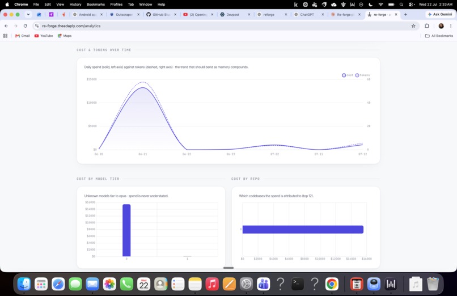Open the Finder icon in Dock
This screenshot has width=457, height=296.
(x=24, y=284)
